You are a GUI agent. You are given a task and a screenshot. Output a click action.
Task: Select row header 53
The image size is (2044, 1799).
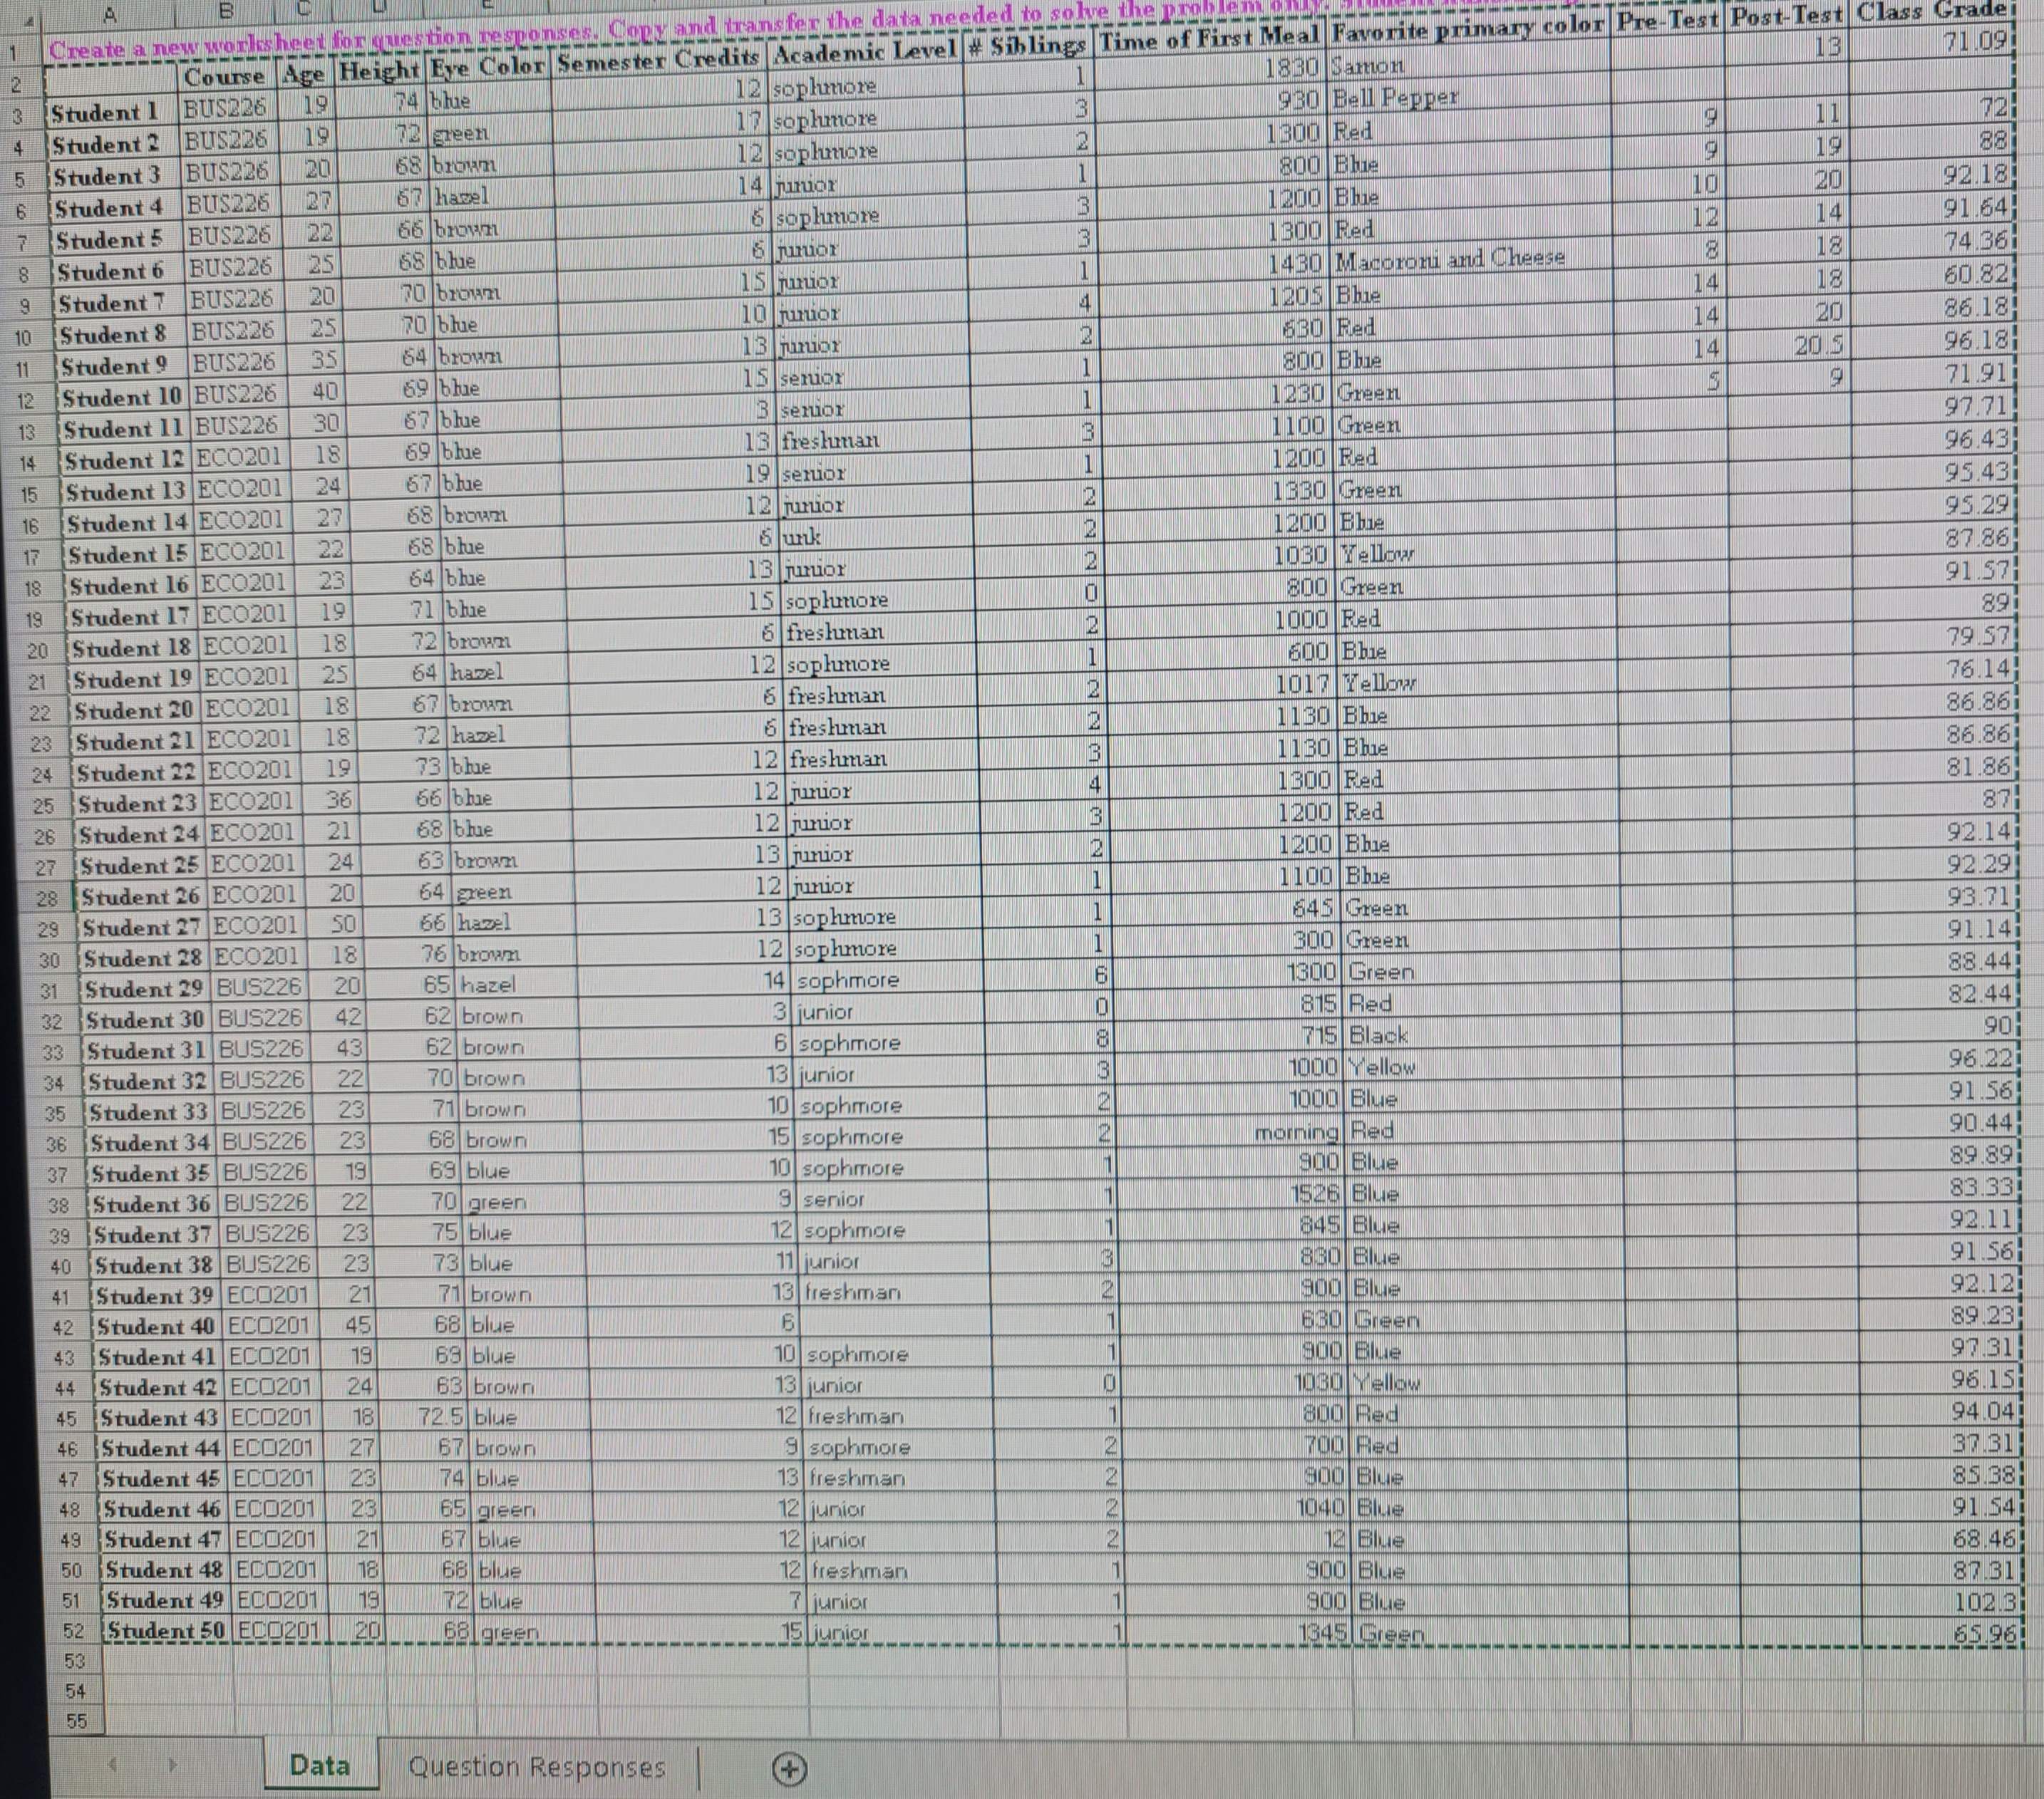75,1661
